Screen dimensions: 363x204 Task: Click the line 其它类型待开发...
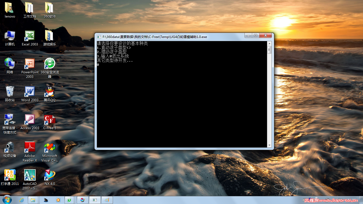pyautogui.click(x=115, y=61)
